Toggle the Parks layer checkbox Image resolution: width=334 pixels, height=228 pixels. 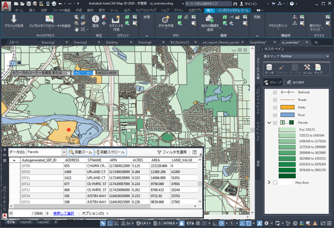[x=275, y=107]
